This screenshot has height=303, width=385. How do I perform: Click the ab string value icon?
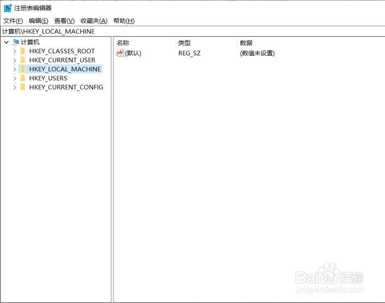point(120,53)
